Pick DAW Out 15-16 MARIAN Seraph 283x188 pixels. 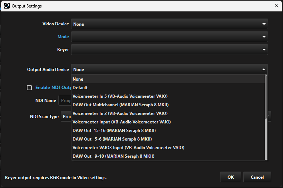(x=168, y=131)
